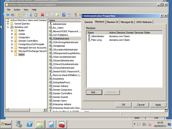The height and width of the screenshot is (129, 172).
Task: Select the CSArchivingAdministrator group
Action: click(66, 42)
